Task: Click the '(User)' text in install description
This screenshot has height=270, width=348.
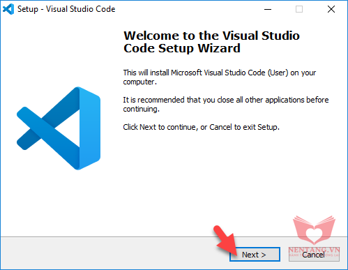Action: click(x=278, y=73)
